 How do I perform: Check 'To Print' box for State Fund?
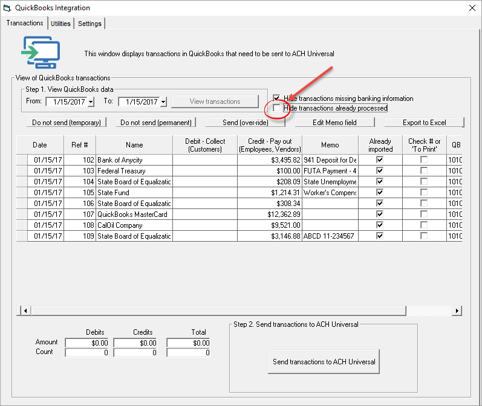click(x=424, y=192)
